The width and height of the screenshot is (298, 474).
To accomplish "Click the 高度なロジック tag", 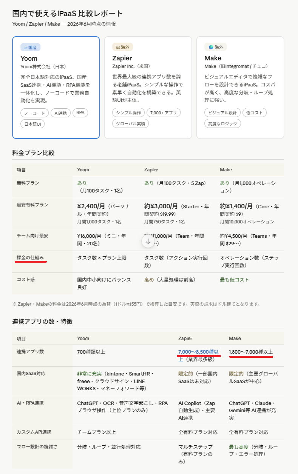I will click(x=222, y=123).
